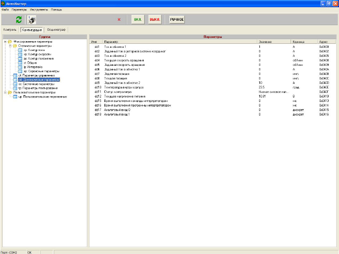Click the green refresh arrows icon
The height and width of the screenshot is (254, 339).
tap(19, 19)
